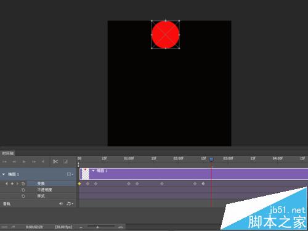The image size is (308, 231).
Task: Click the work area start handle
Action: [x=78, y=164]
